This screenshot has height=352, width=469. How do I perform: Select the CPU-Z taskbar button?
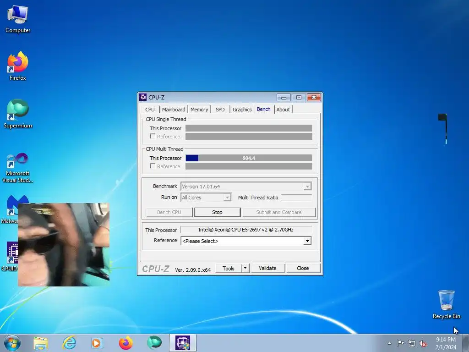point(183,343)
